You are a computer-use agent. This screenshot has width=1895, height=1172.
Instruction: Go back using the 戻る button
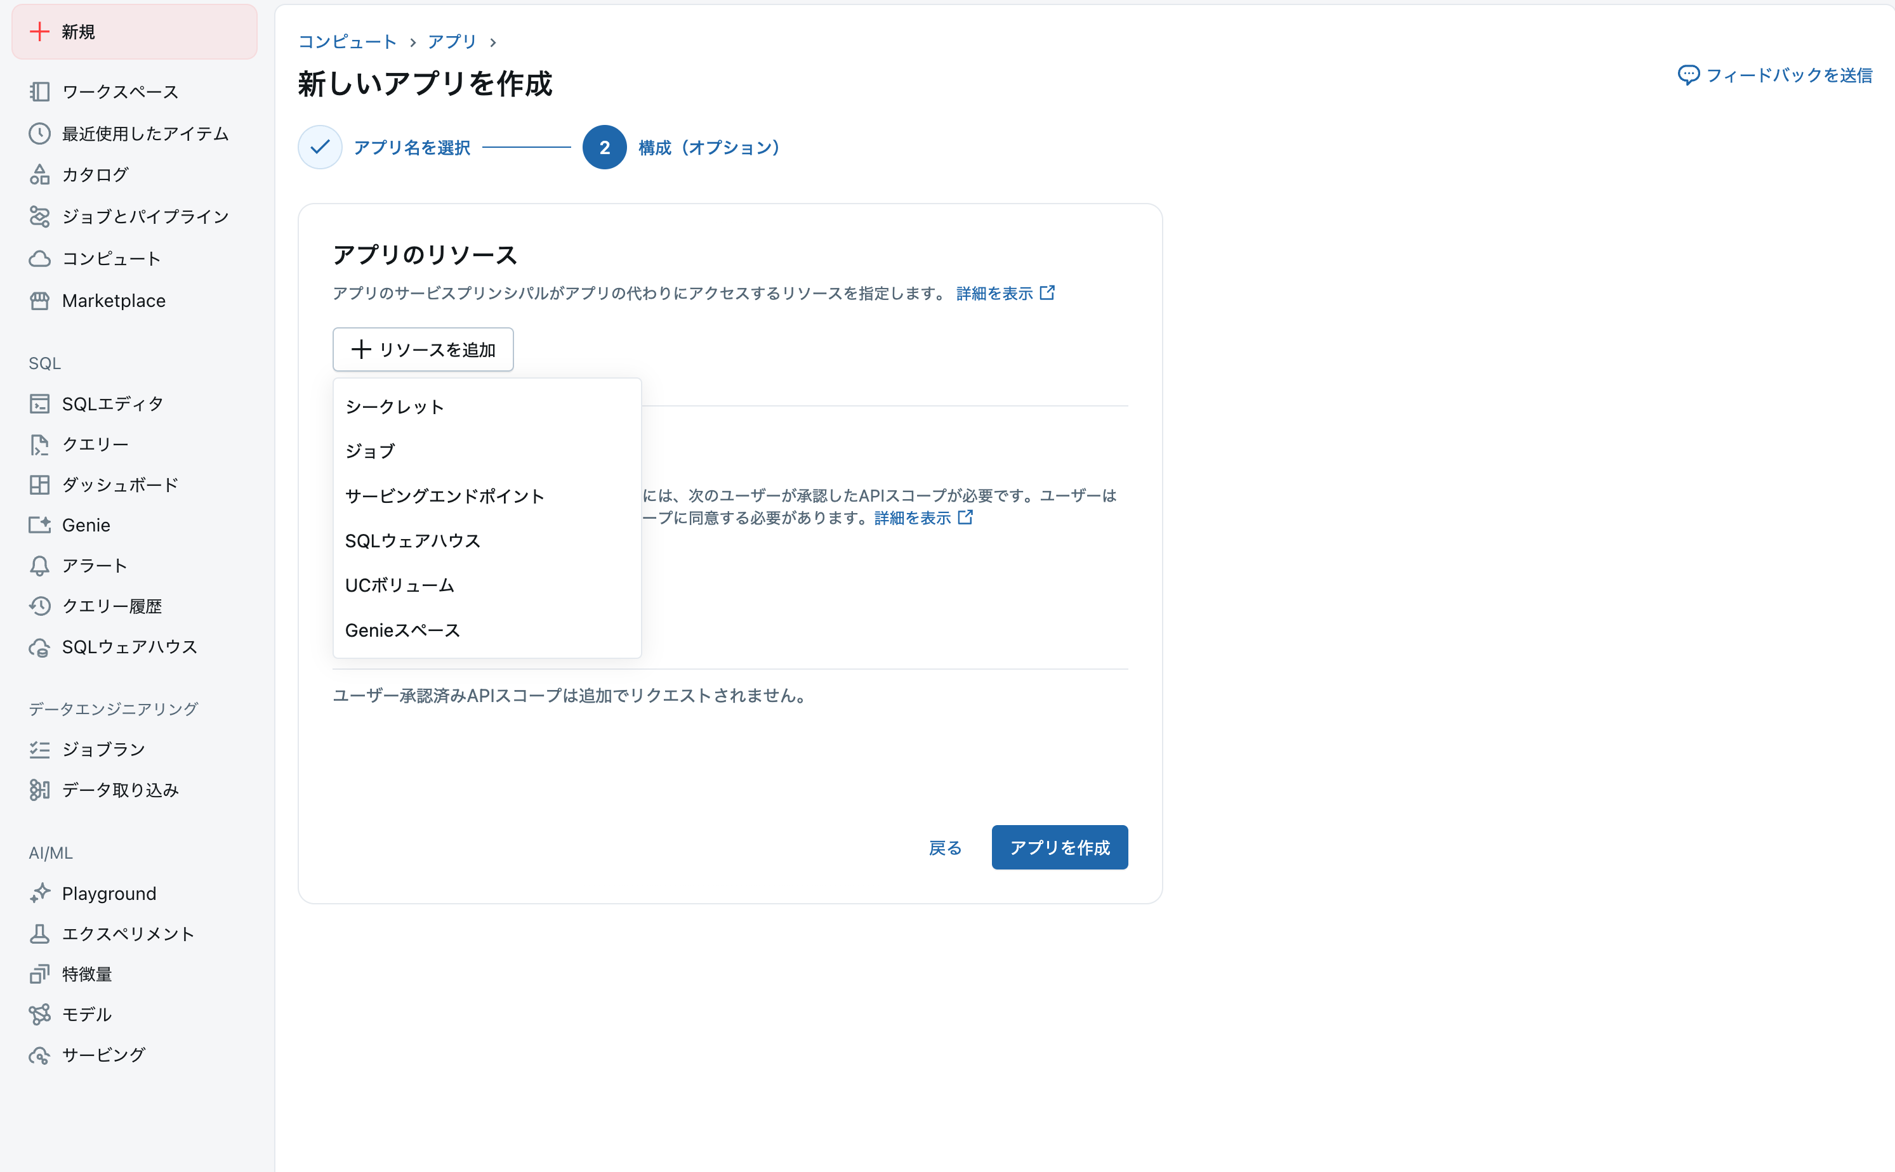coord(945,847)
